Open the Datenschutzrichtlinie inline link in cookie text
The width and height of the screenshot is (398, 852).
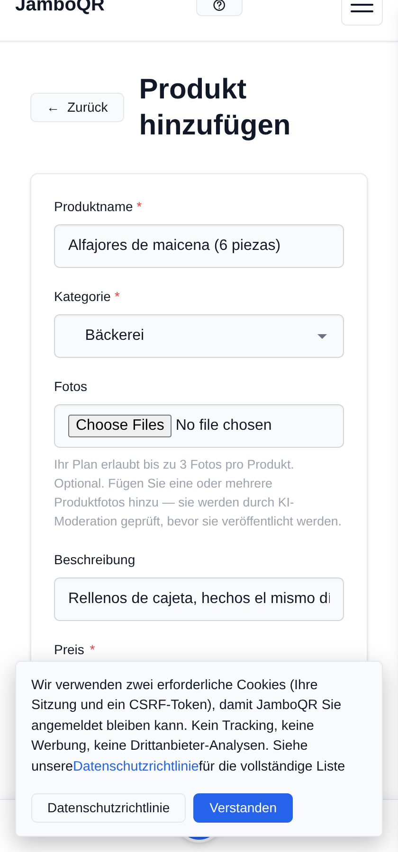point(136,766)
